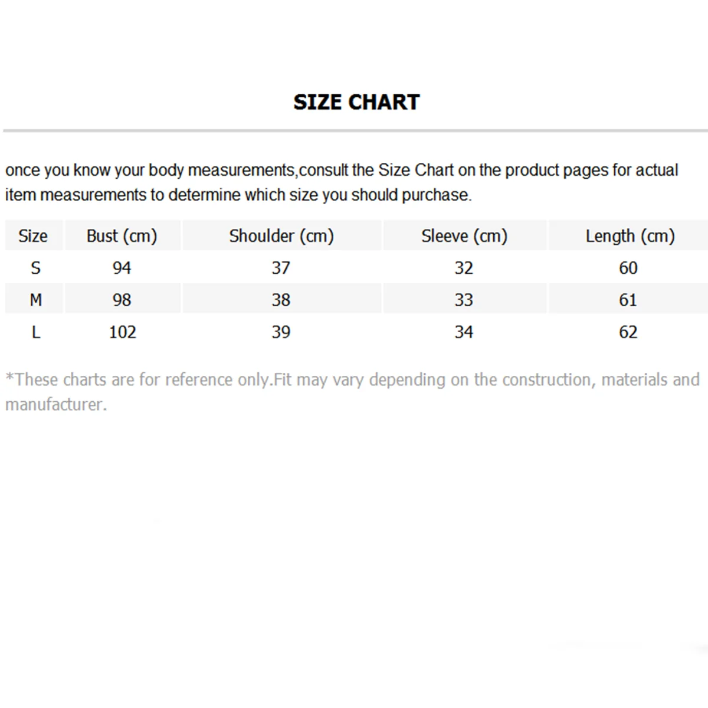Click the SIZE CHART title
This screenshot has height=708, width=708.
coord(356,102)
